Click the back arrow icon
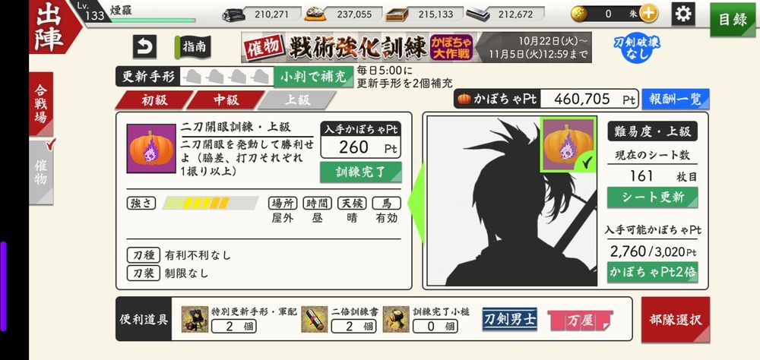The image size is (760, 360). point(144,46)
